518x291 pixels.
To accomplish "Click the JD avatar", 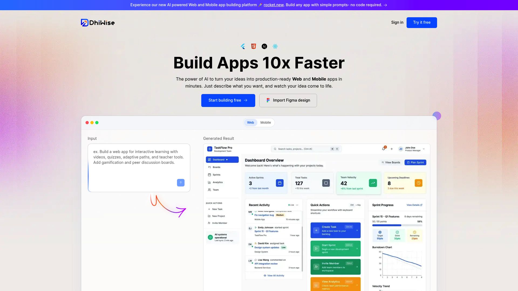I will pyautogui.click(x=401, y=149).
